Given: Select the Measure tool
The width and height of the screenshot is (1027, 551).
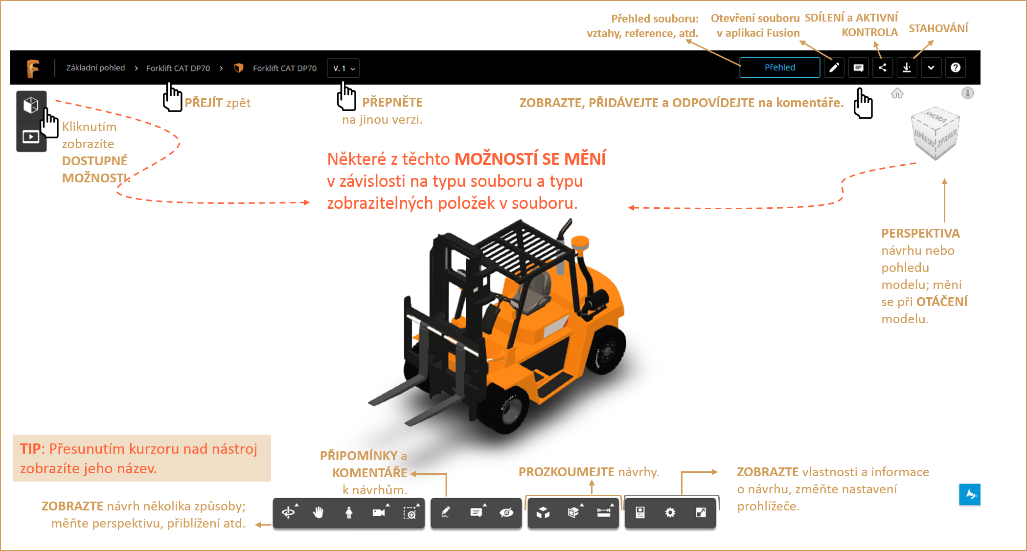Looking at the screenshot, I should tap(604, 512).
